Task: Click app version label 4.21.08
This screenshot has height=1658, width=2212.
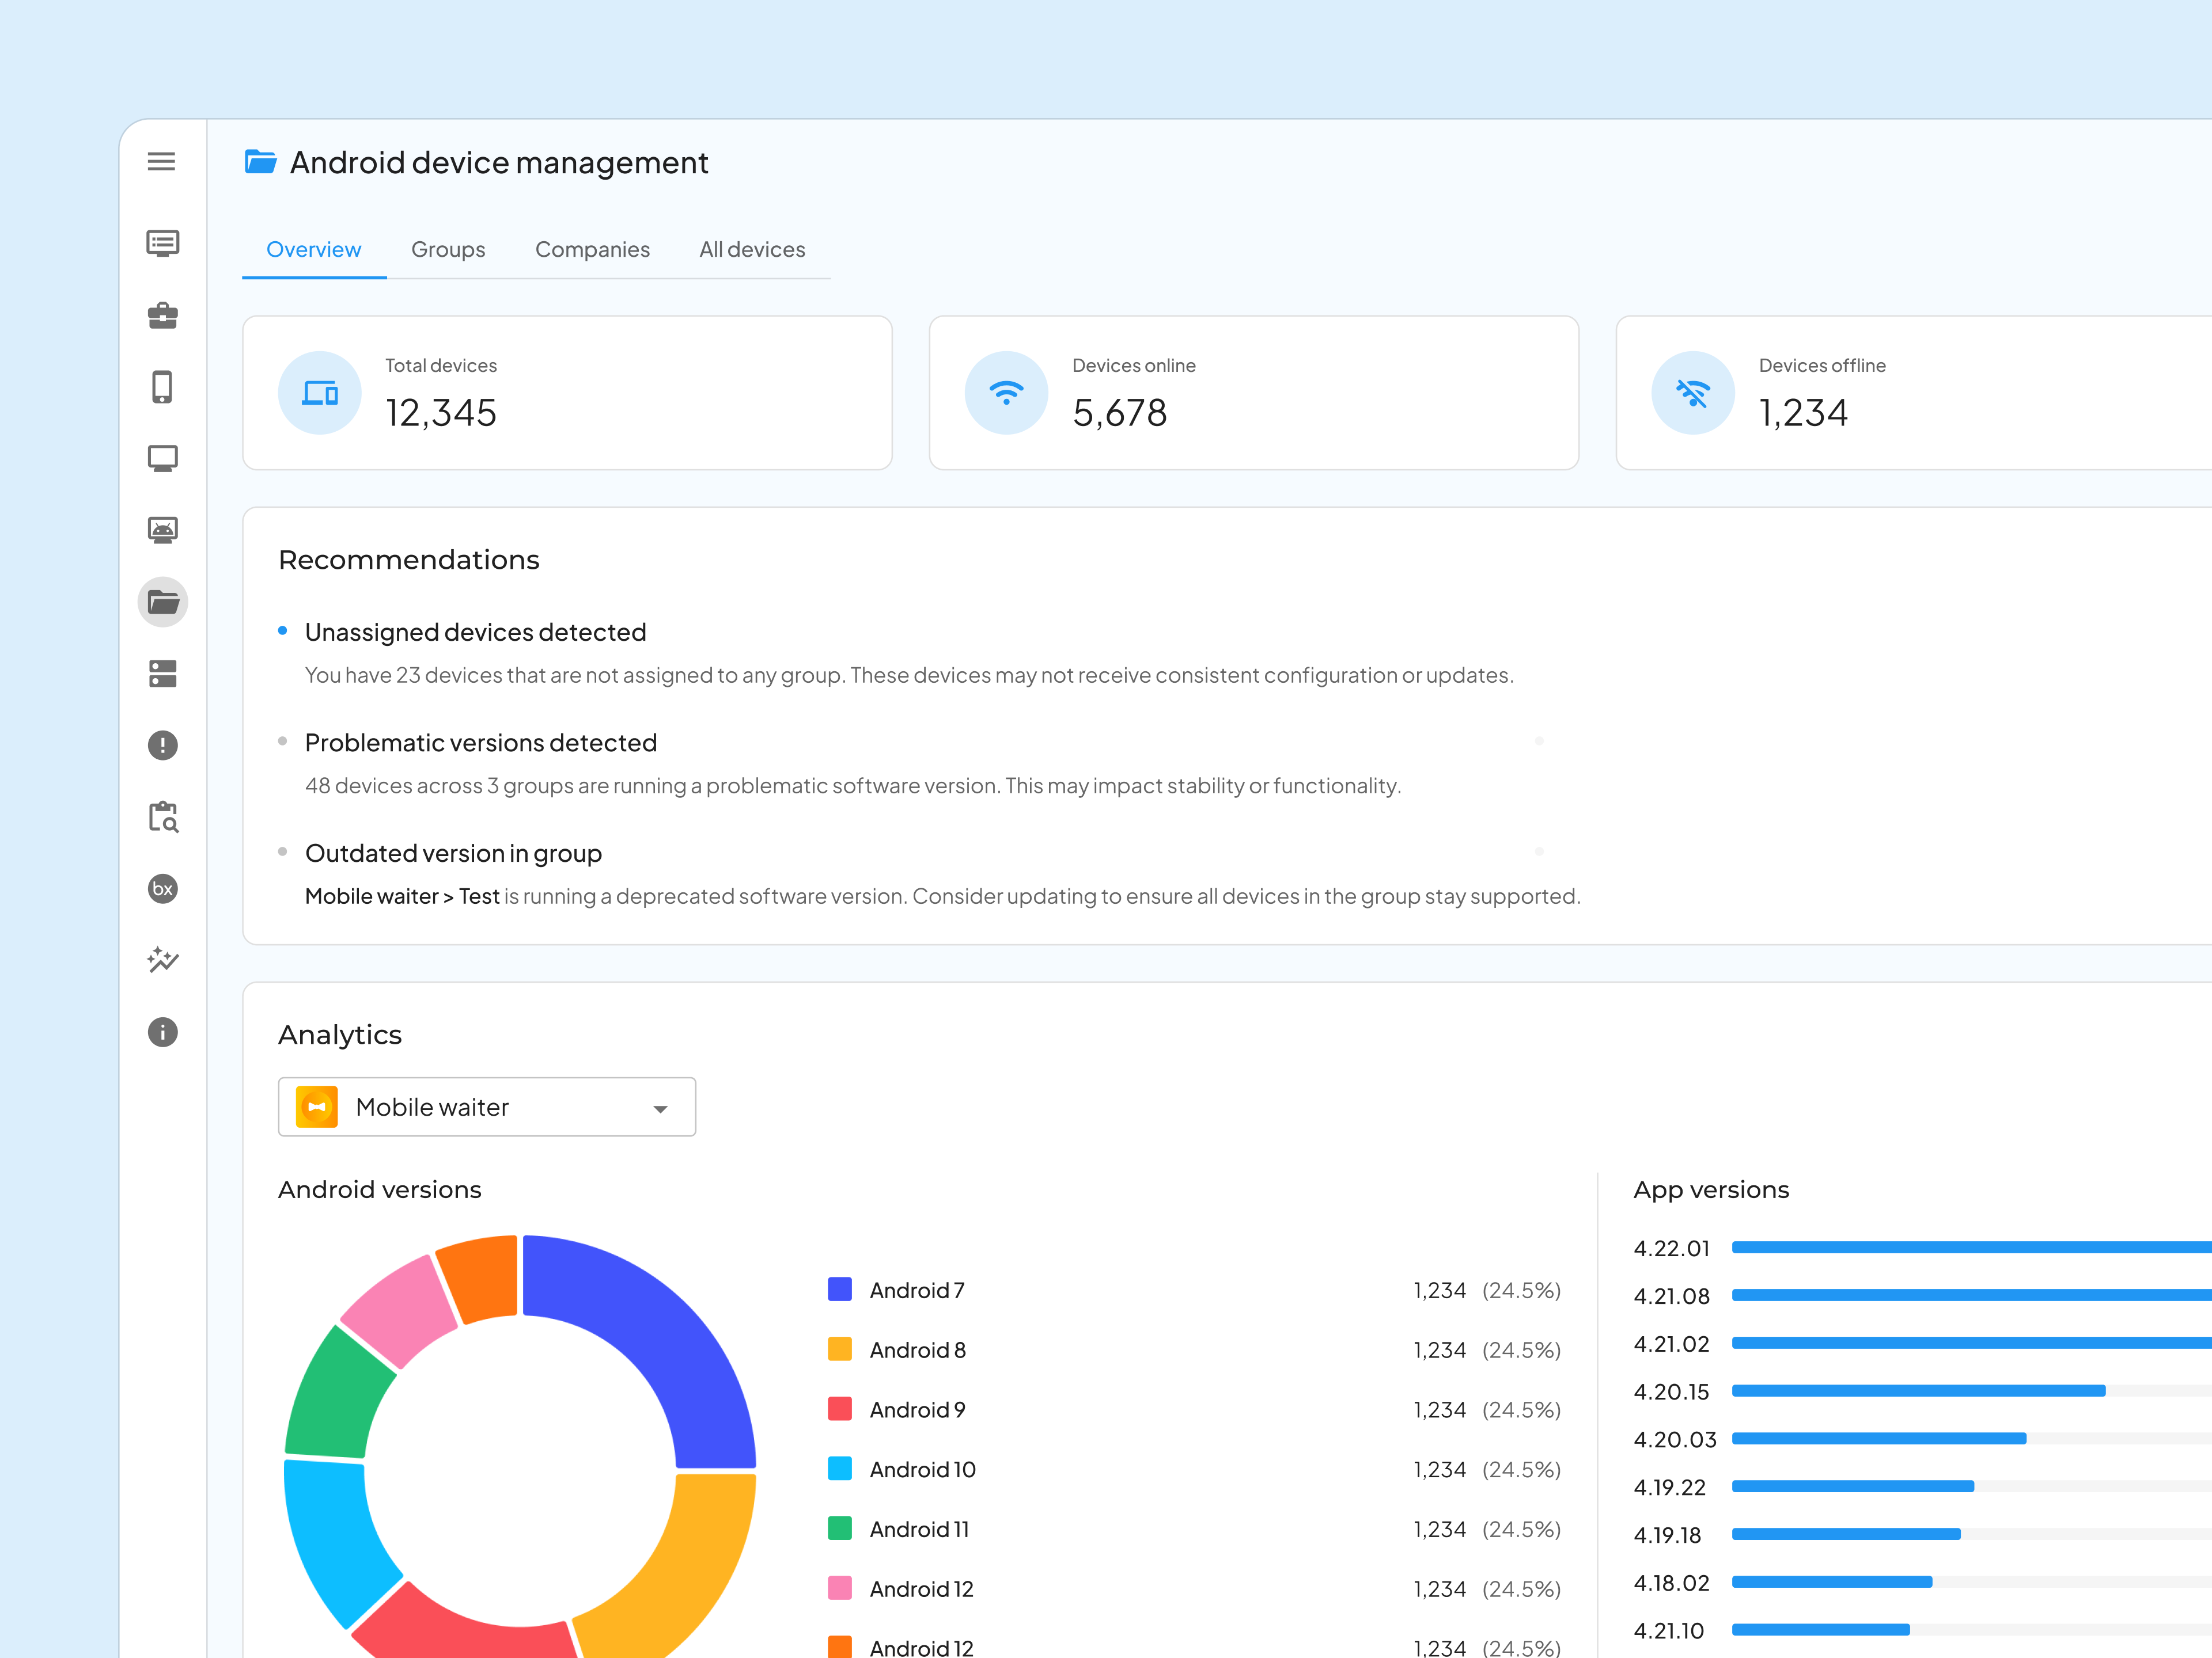Action: point(1671,1296)
